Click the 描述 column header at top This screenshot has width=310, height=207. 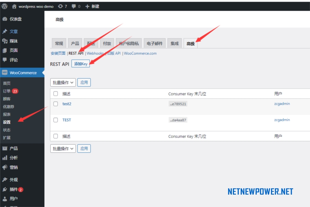(x=66, y=94)
